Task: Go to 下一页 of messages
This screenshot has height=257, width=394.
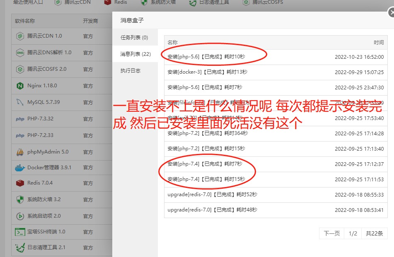Action: [332, 233]
